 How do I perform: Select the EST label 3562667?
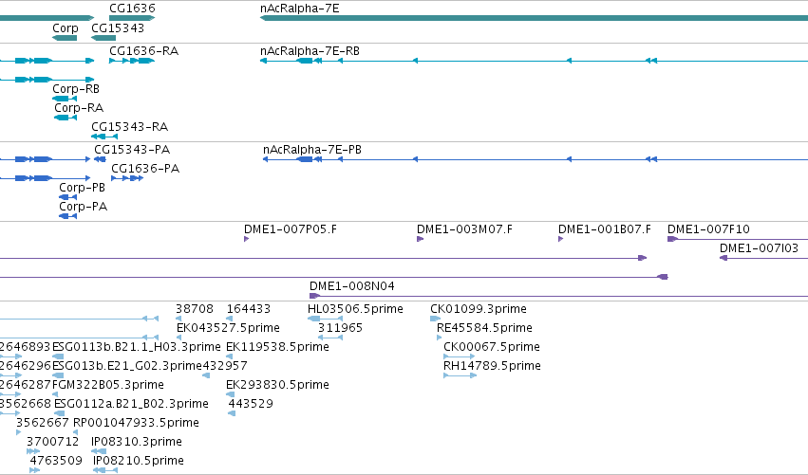(43, 423)
